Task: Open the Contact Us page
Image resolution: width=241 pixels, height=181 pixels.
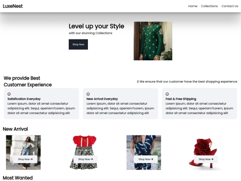Action: click(230, 6)
